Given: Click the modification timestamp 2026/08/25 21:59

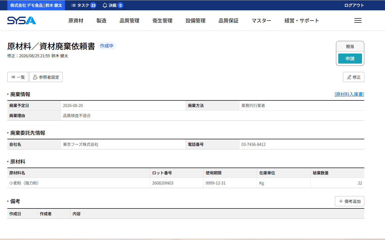Looking at the screenshot, I should tap(34, 56).
